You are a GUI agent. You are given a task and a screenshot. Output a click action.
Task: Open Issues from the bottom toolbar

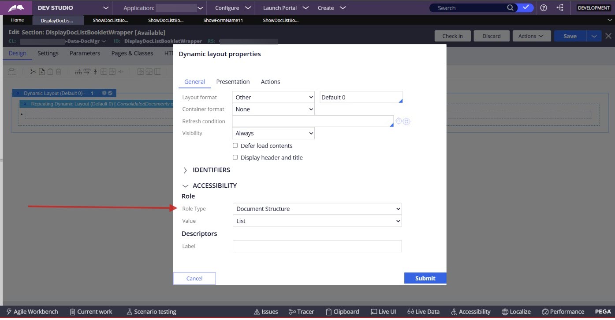click(266, 312)
